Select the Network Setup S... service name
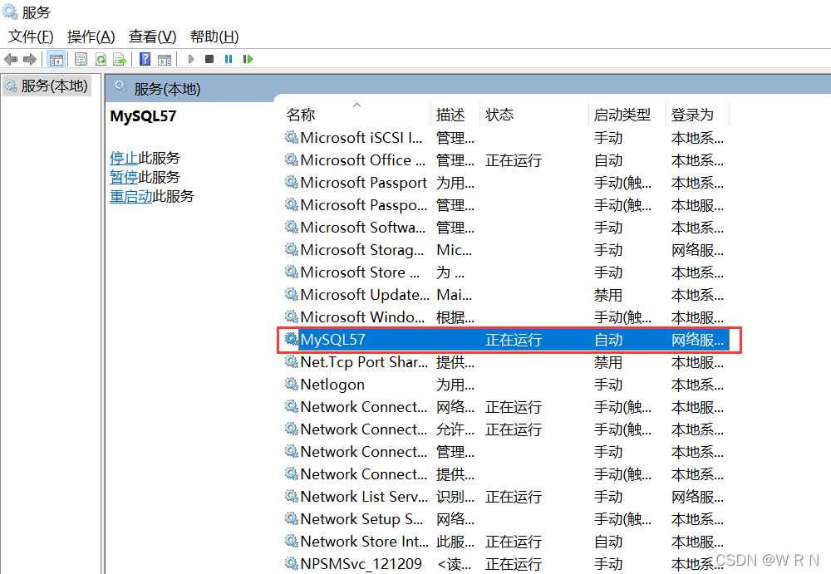Viewport: 831px width, 574px height. [362, 519]
